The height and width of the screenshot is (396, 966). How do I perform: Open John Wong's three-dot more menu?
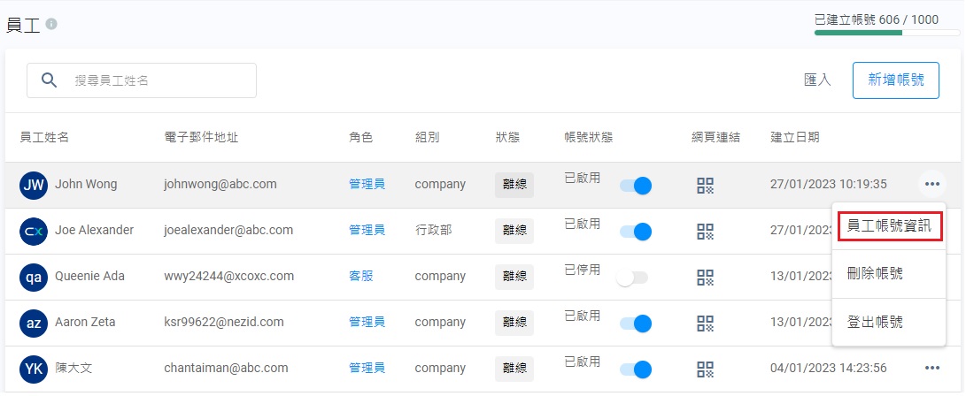click(x=931, y=185)
